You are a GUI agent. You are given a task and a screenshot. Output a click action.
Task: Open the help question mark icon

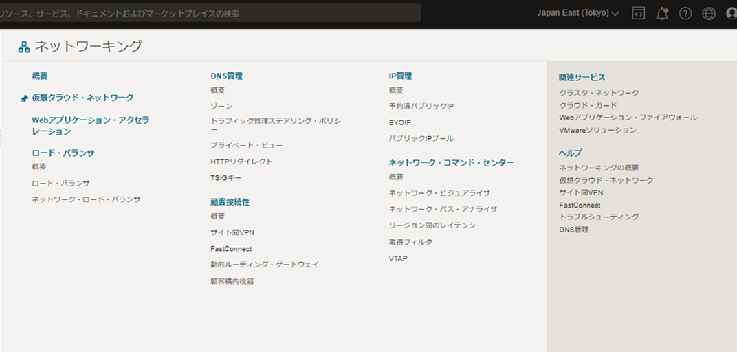pyautogui.click(x=685, y=14)
